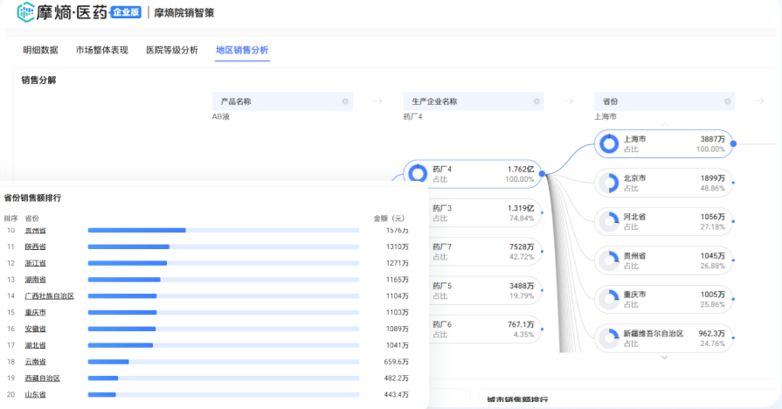
Task: Expand the blue dot right of 上海市 node
Action: (x=733, y=143)
